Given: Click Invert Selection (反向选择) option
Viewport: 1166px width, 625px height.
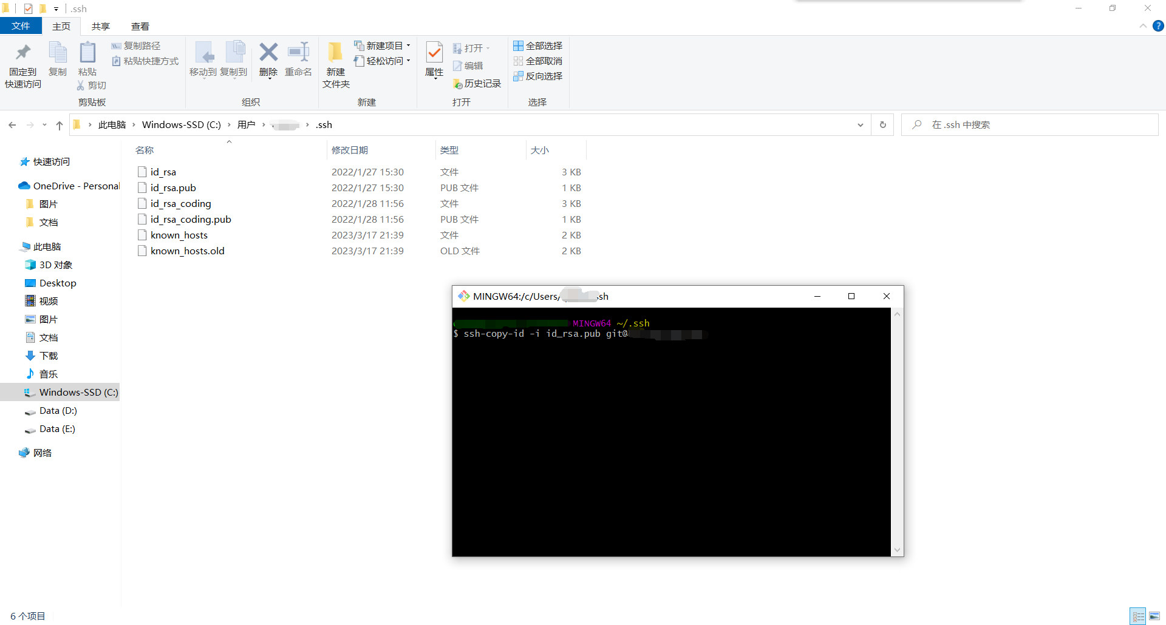Looking at the screenshot, I should tap(538, 76).
